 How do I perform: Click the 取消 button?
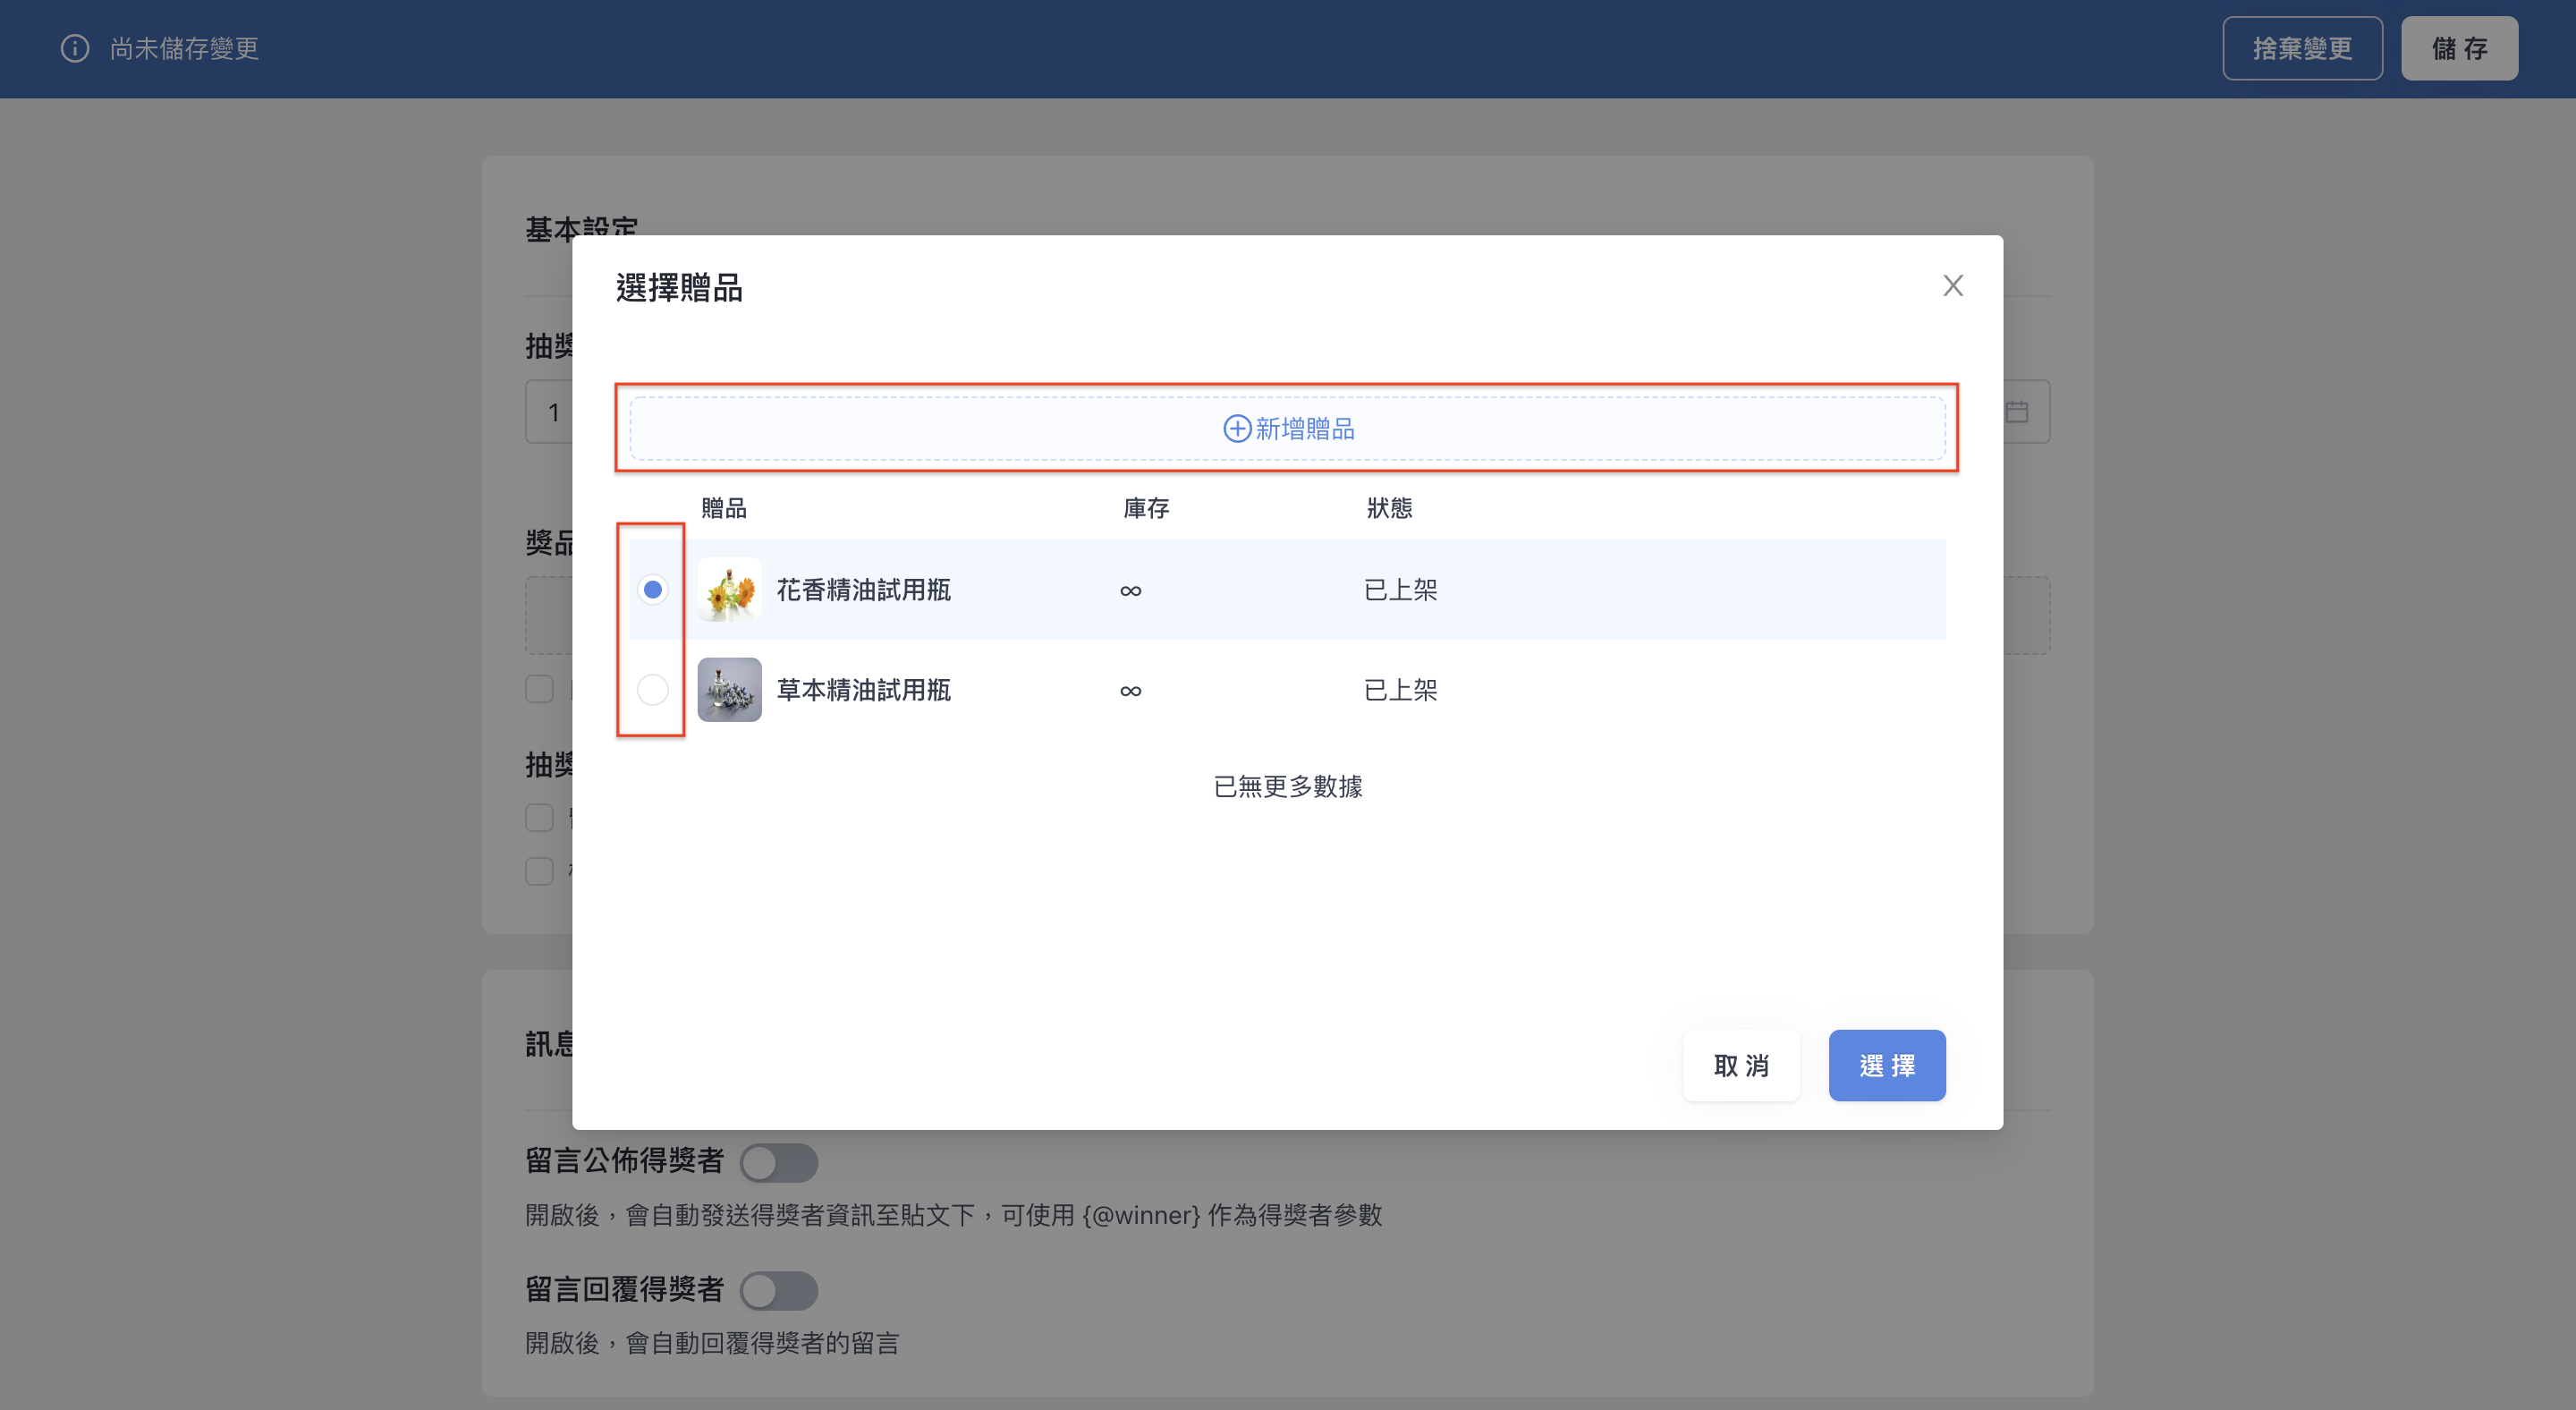point(1741,1066)
